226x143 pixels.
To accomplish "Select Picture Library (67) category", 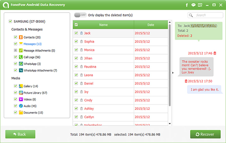I will [35, 93].
